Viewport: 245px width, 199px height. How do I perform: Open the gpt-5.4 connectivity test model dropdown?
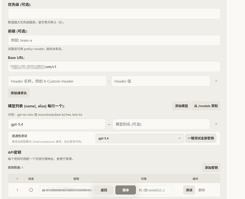(x=140, y=138)
